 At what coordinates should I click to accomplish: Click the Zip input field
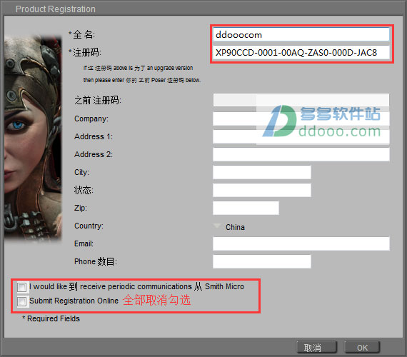tap(246, 208)
